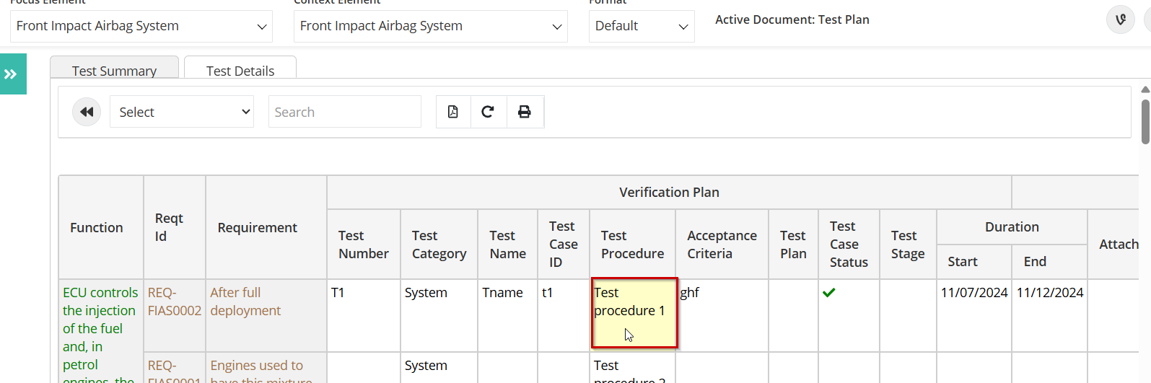This screenshot has height=383, width=1151.
Task: Click the rewind double-arrow back button
Action: pyautogui.click(x=87, y=112)
